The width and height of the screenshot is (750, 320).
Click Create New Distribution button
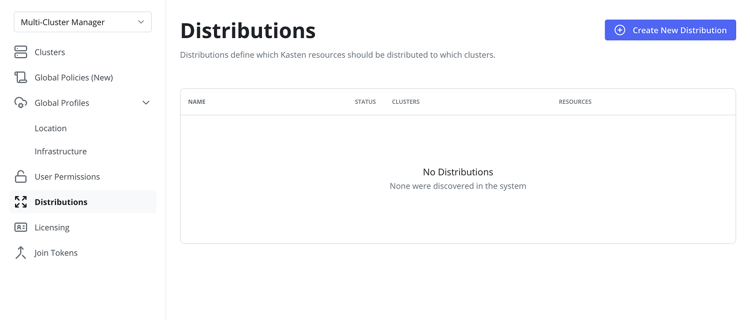670,30
